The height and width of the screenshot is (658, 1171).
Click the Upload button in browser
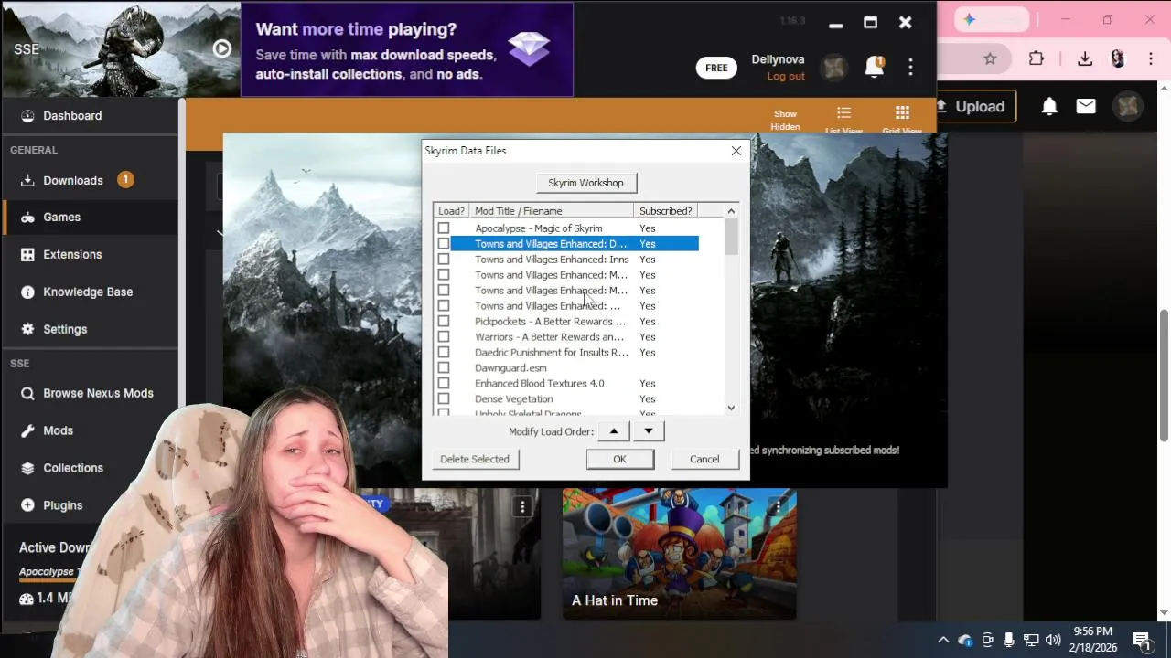click(x=975, y=107)
